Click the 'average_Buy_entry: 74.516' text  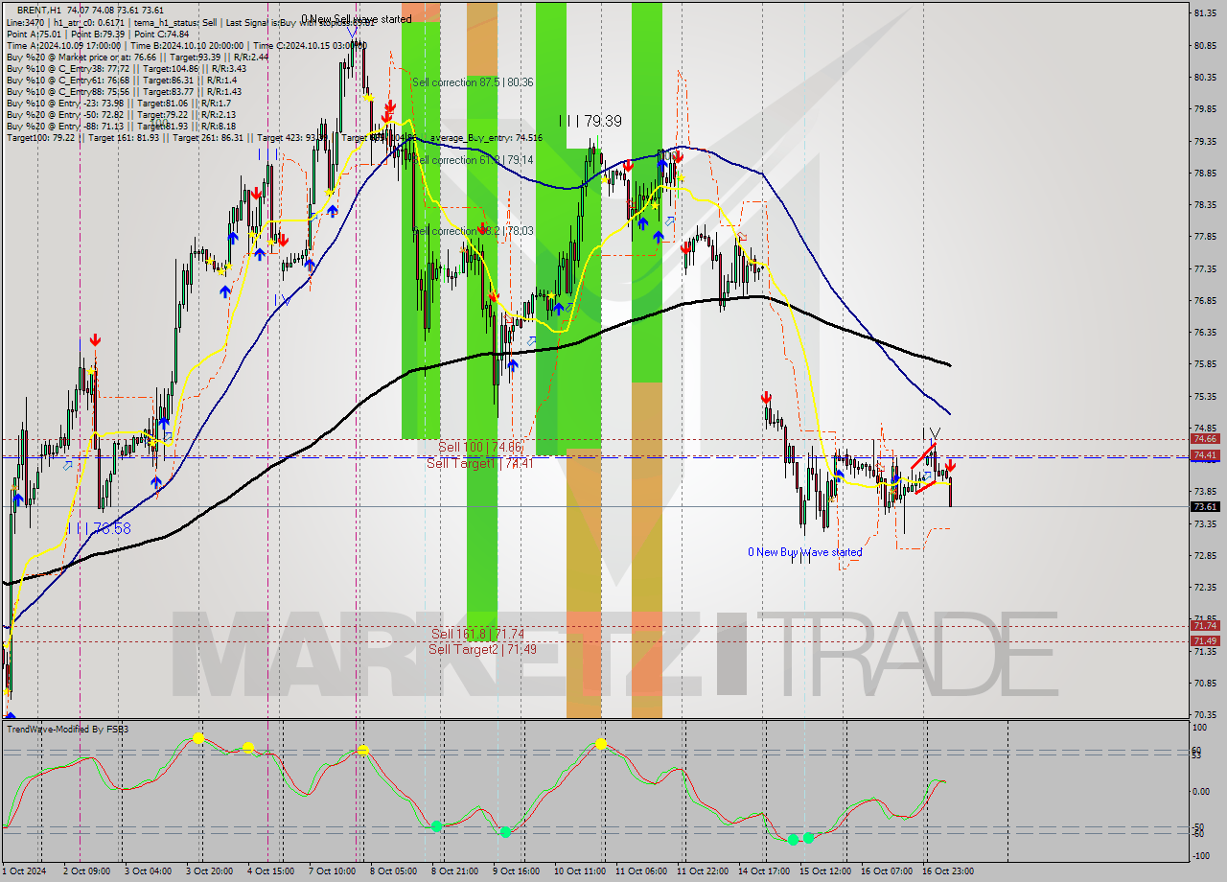[486, 138]
